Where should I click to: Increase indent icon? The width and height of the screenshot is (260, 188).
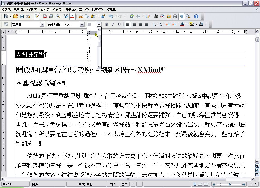[x=174, y=25]
